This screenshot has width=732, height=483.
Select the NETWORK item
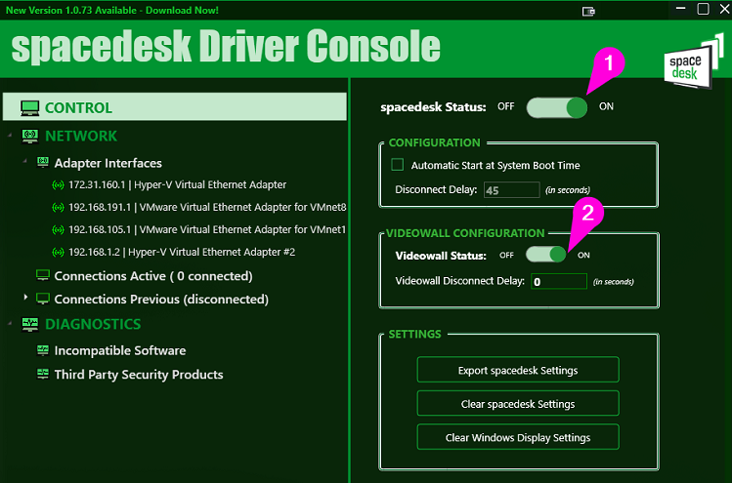coord(81,137)
